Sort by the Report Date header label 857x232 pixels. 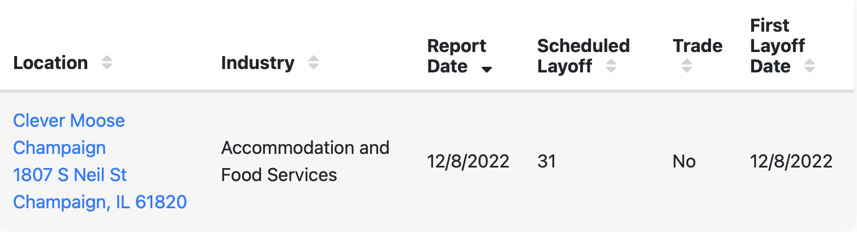pyautogui.click(x=457, y=56)
